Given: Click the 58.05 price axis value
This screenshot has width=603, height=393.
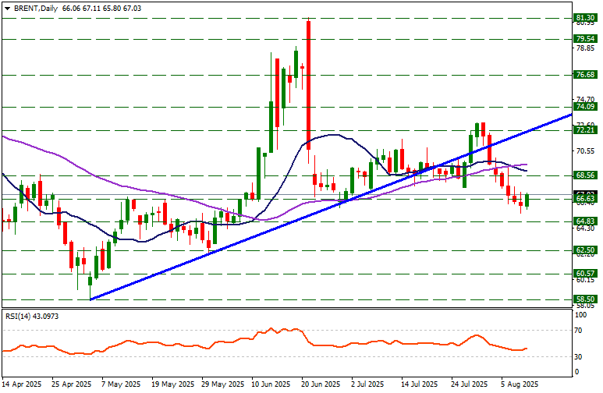Looking at the screenshot, I should (x=585, y=306).
